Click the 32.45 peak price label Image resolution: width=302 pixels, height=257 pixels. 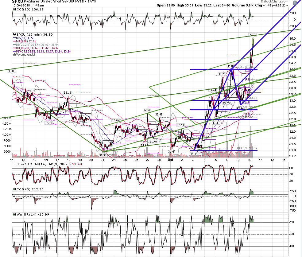coord(159,115)
